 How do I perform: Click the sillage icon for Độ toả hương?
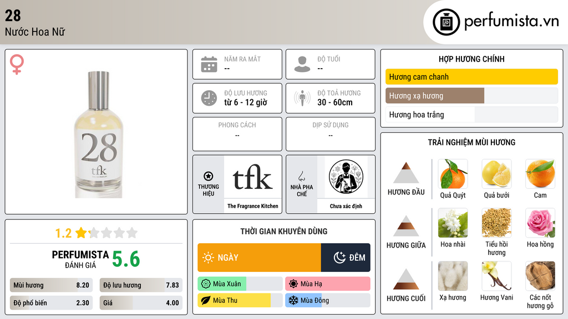302,98
